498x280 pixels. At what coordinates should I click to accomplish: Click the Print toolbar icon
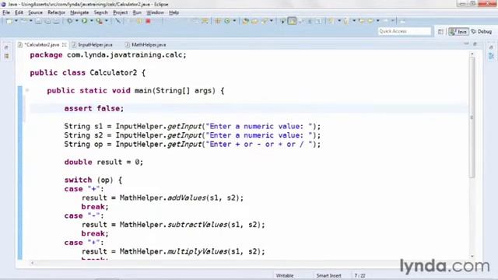56,21
